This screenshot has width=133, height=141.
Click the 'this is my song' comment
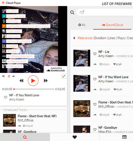(16, 16)
